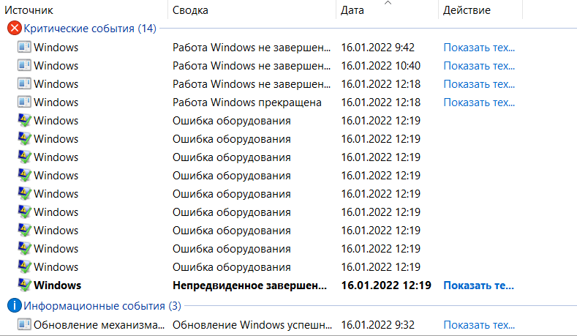577x336 pixels.
Task: Select bold date '16.01.2022 12:19'
Action: 386,285
